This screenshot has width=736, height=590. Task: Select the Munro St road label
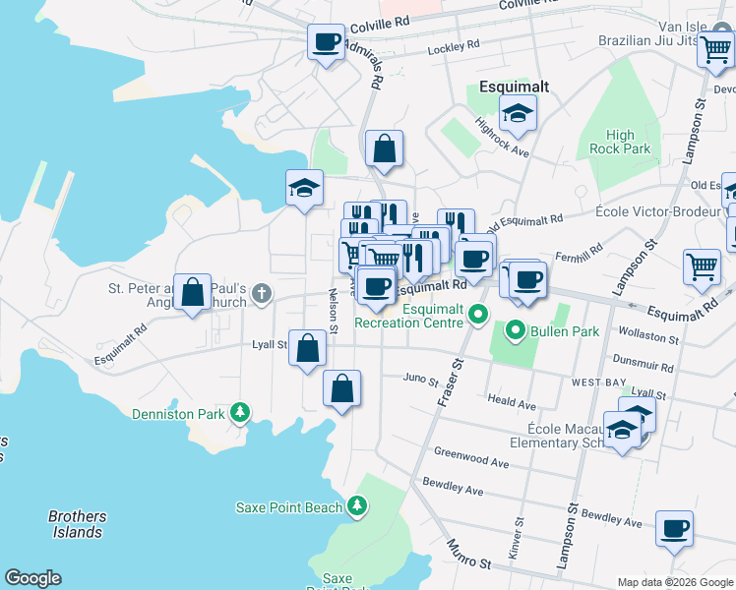[468, 555]
